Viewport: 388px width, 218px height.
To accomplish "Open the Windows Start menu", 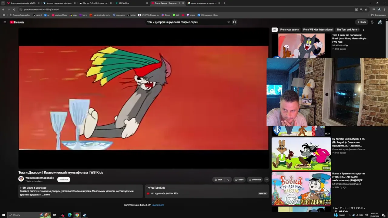I will point(4,215).
